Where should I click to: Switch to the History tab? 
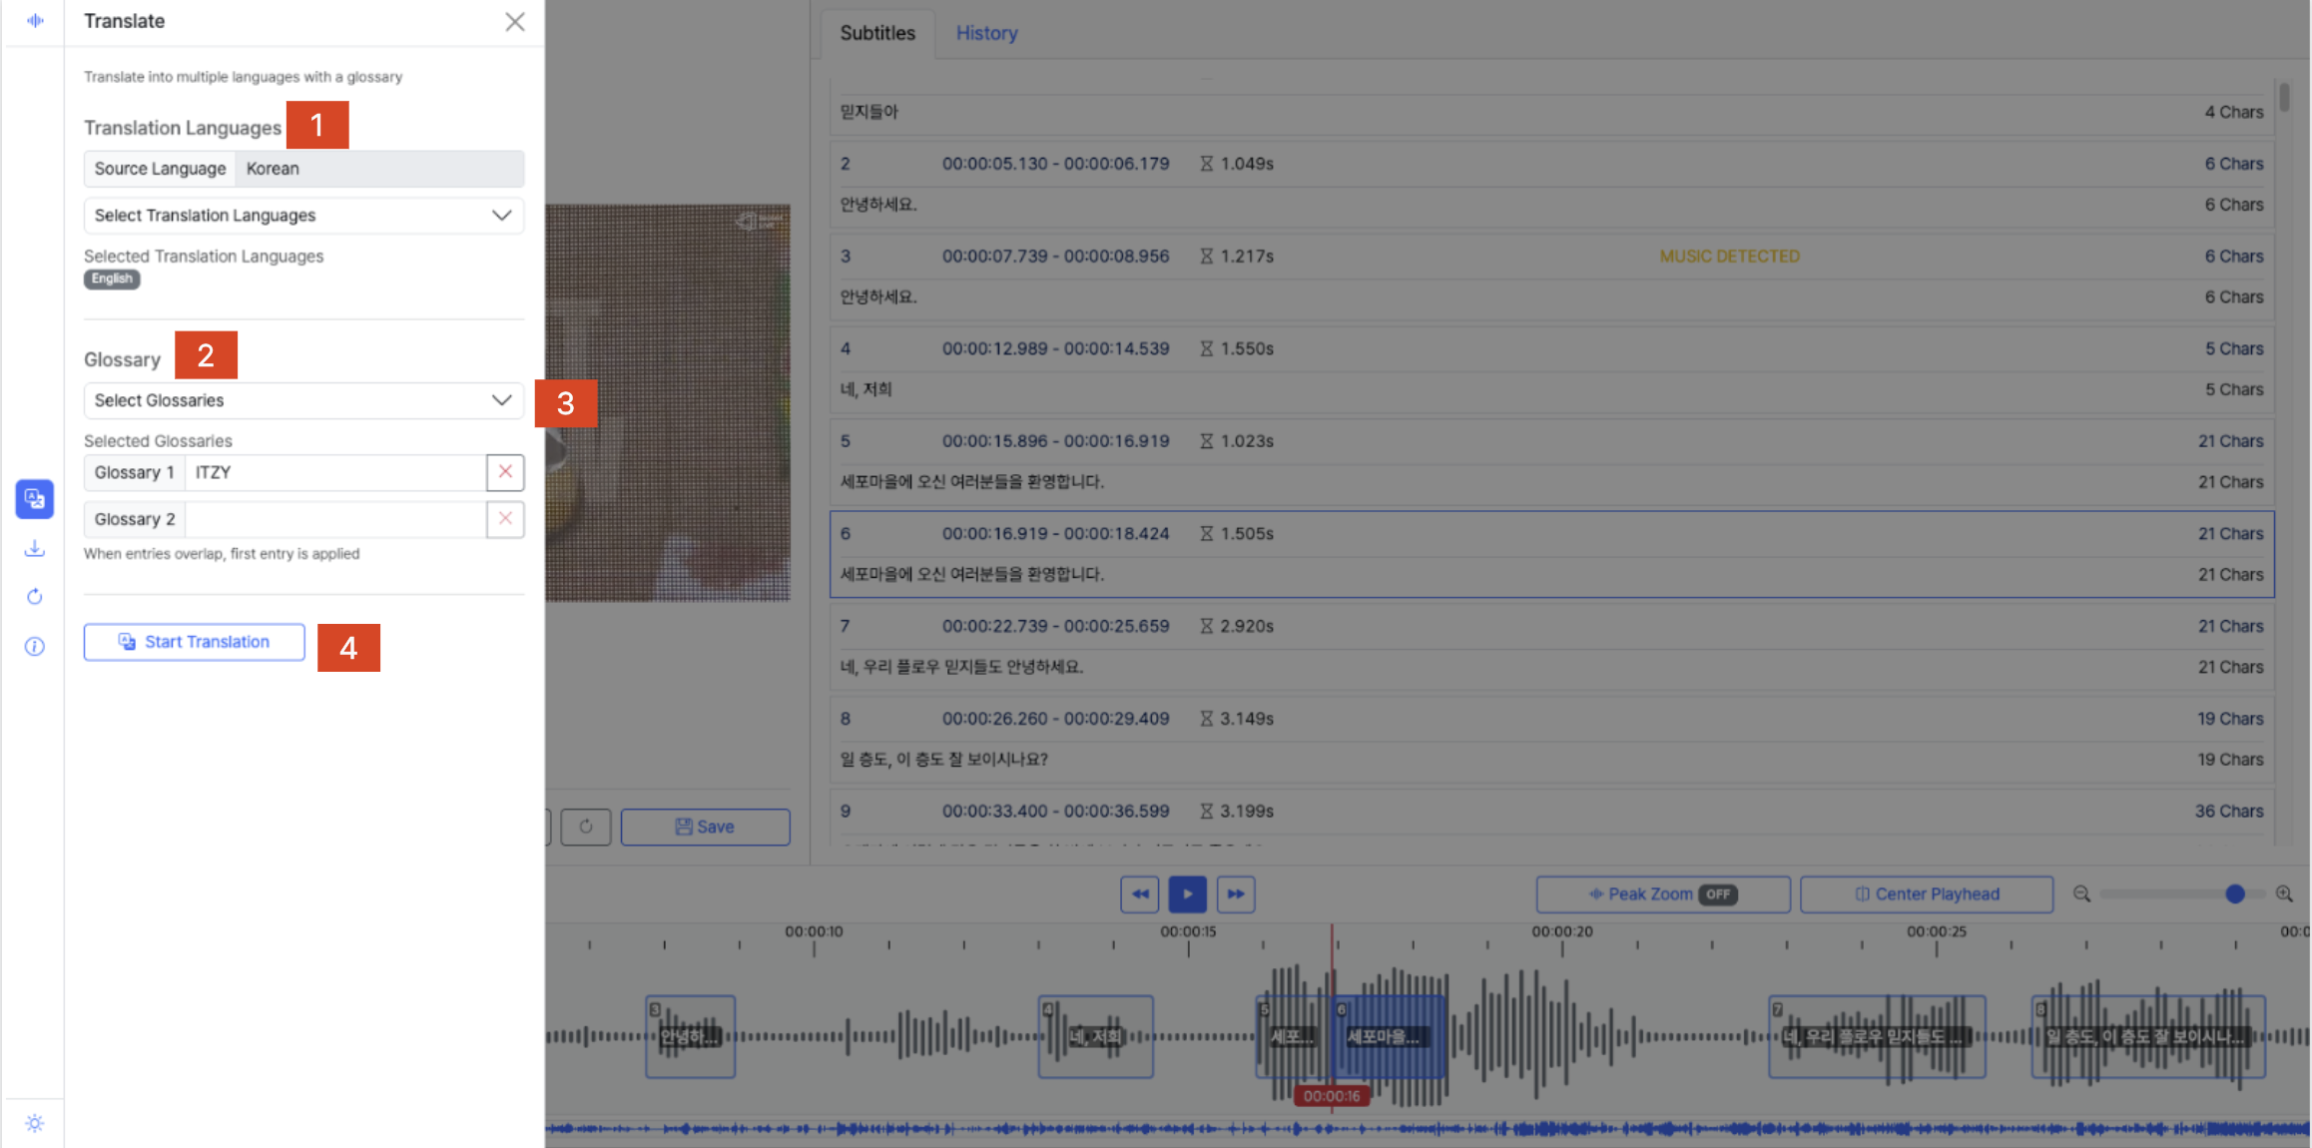tap(986, 33)
